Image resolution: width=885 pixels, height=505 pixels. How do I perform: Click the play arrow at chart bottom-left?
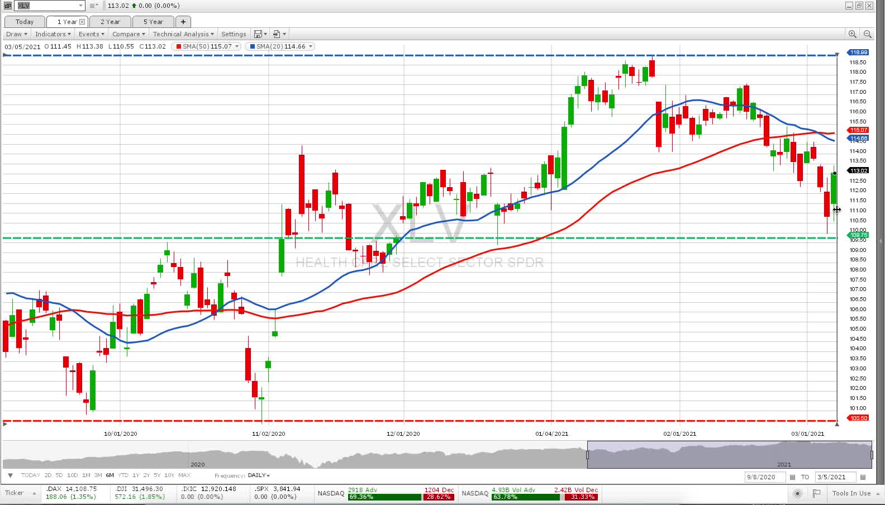5,425
